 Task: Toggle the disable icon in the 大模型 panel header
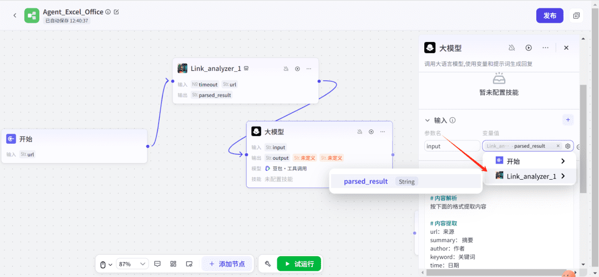(x=512, y=48)
